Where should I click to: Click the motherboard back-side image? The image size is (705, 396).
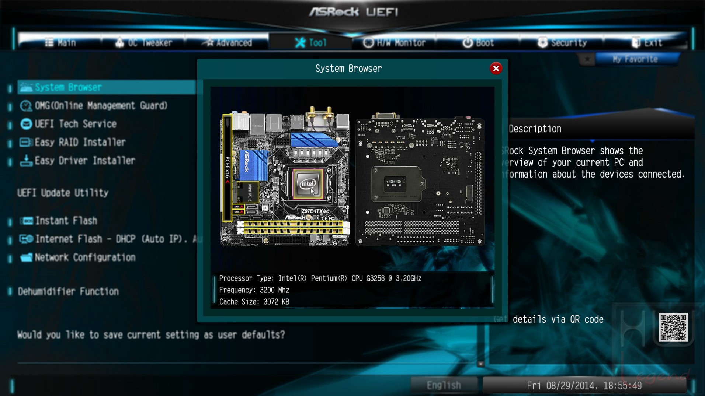420,179
